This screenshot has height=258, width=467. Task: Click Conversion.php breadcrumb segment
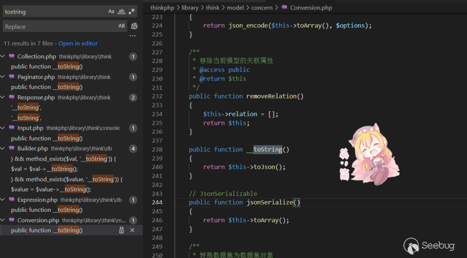tap(311, 8)
